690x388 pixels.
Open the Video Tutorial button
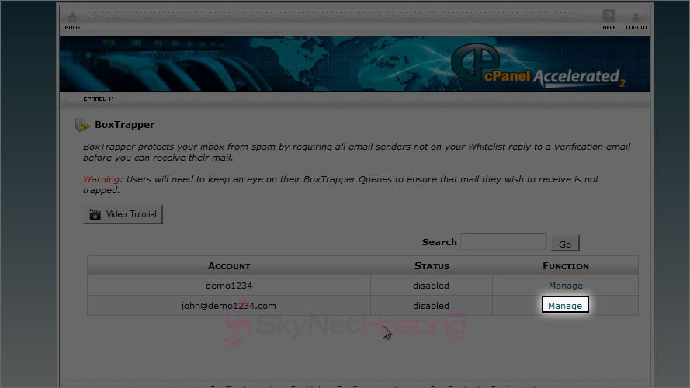[123, 214]
